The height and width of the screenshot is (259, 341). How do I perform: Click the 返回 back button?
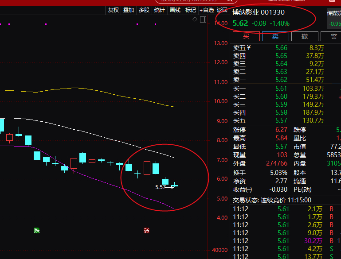[x=222, y=10]
